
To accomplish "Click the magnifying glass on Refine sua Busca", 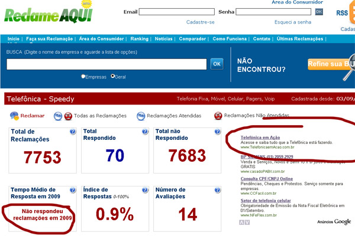I will (x=350, y=67).
